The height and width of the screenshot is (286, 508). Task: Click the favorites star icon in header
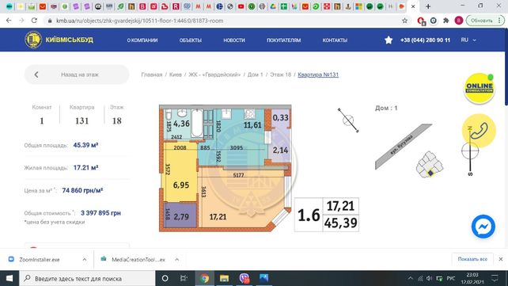[x=389, y=40]
